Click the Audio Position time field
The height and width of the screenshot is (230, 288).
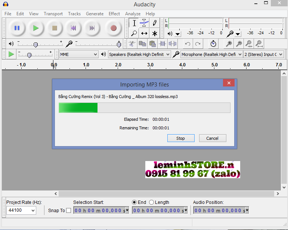point(219,210)
